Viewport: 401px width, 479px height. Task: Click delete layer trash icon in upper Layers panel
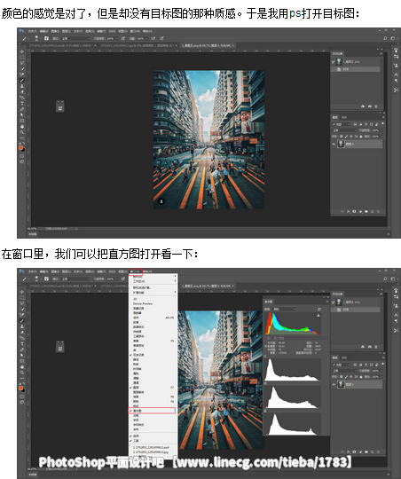tap(379, 211)
